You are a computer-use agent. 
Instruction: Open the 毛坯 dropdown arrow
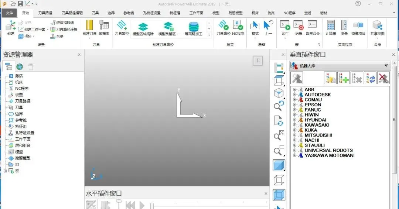34,37
